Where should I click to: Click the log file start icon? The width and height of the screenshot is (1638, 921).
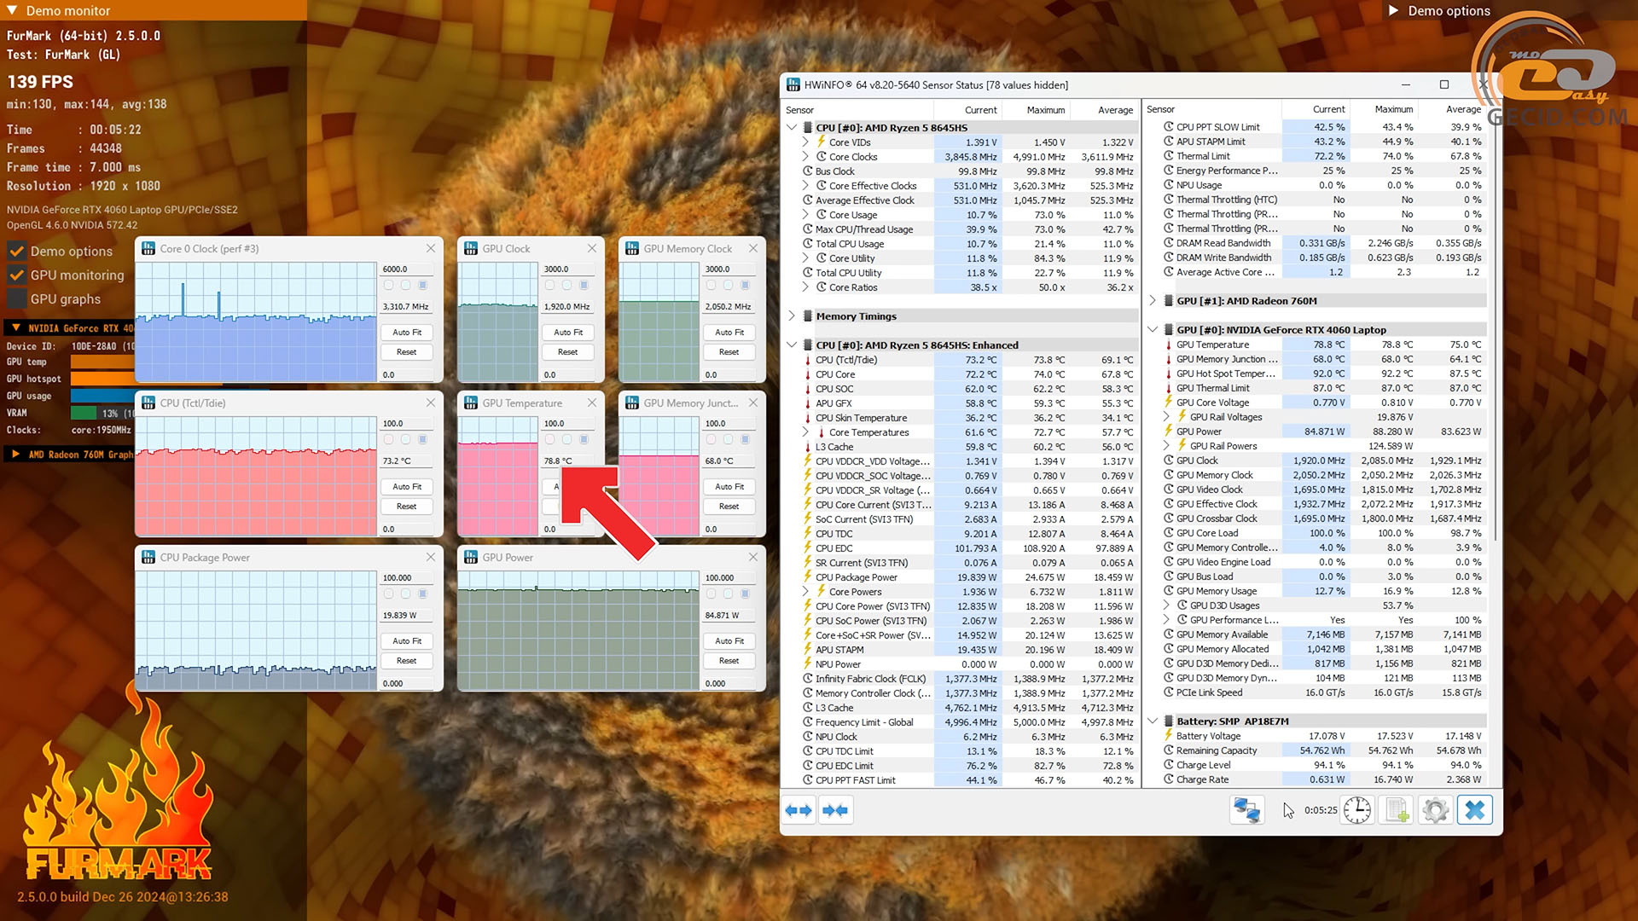(1397, 810)
